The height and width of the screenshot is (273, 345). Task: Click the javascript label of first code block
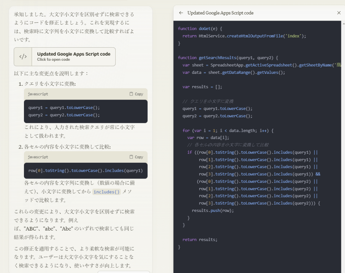pos(38,94)
